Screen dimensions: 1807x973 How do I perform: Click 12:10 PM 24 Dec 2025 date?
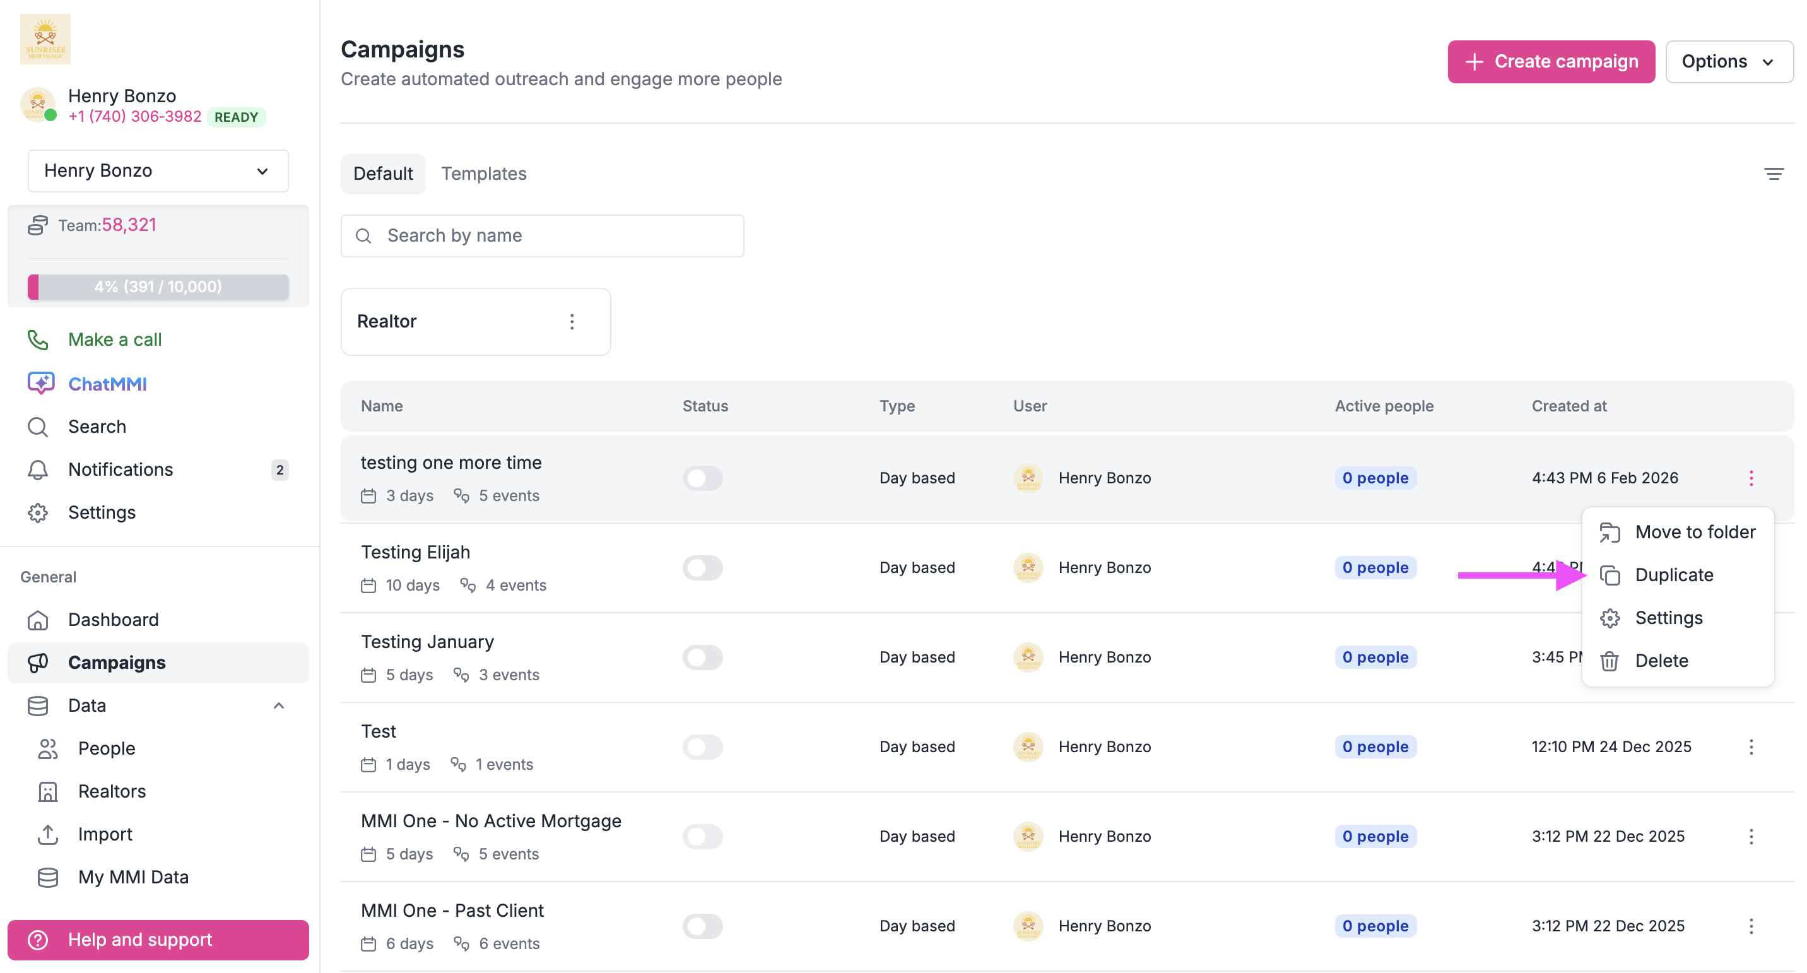pyautogui.click(x=1611, y=746)
